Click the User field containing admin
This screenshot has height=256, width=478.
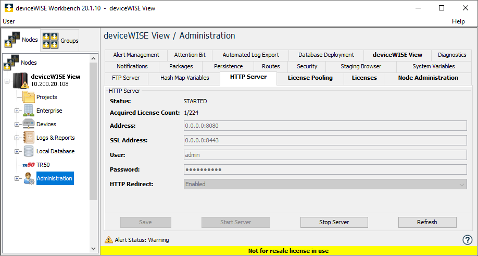tap(325, 155)
